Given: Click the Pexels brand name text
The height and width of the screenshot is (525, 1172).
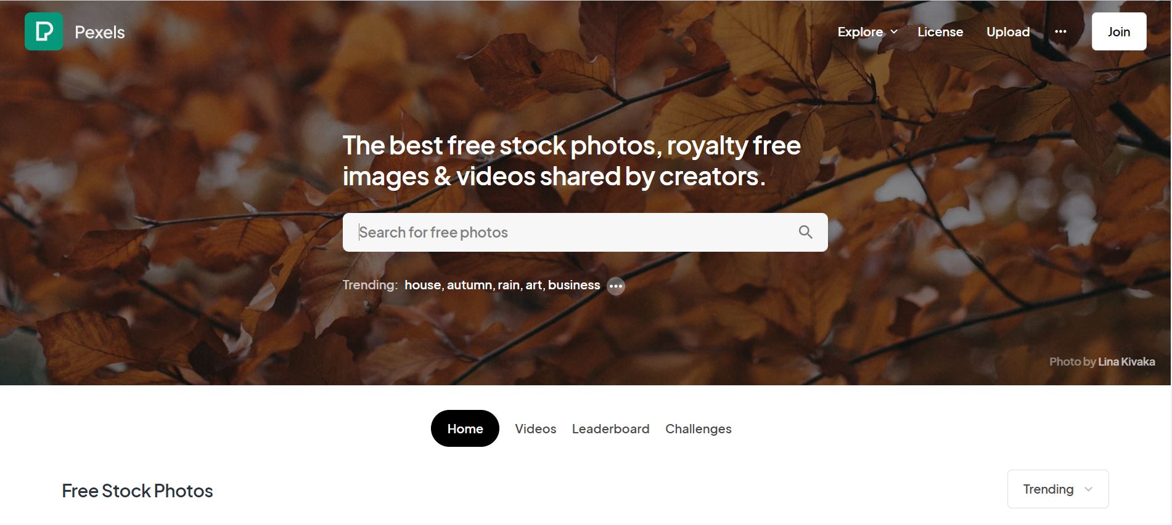Looking at the screenshot, I should tap(100, 32).
